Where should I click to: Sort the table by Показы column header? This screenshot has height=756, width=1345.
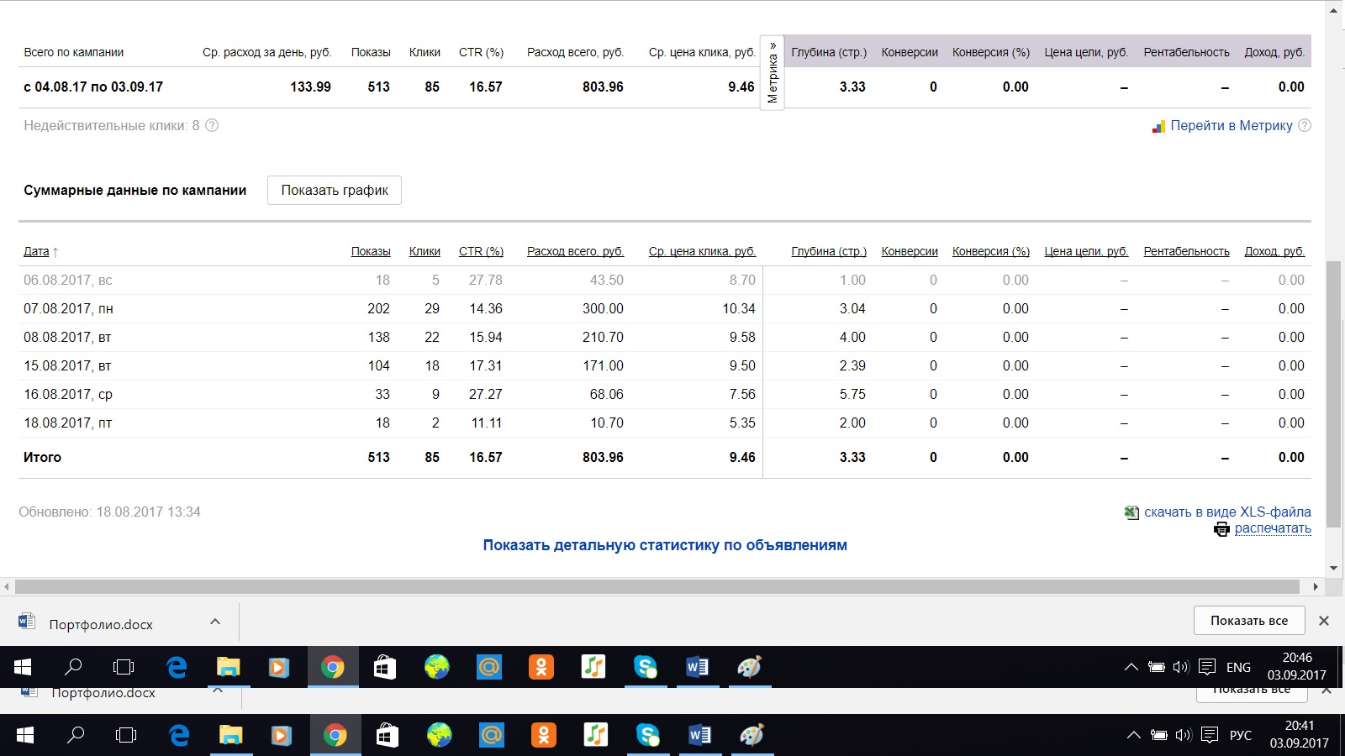click(x=371, y=251)
